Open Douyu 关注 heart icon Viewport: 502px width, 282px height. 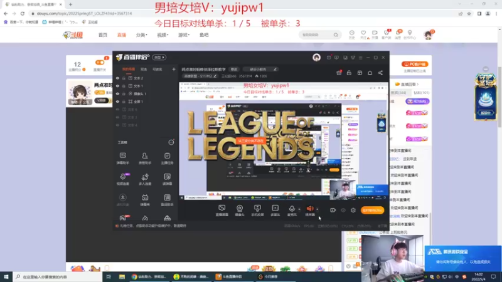363,34
